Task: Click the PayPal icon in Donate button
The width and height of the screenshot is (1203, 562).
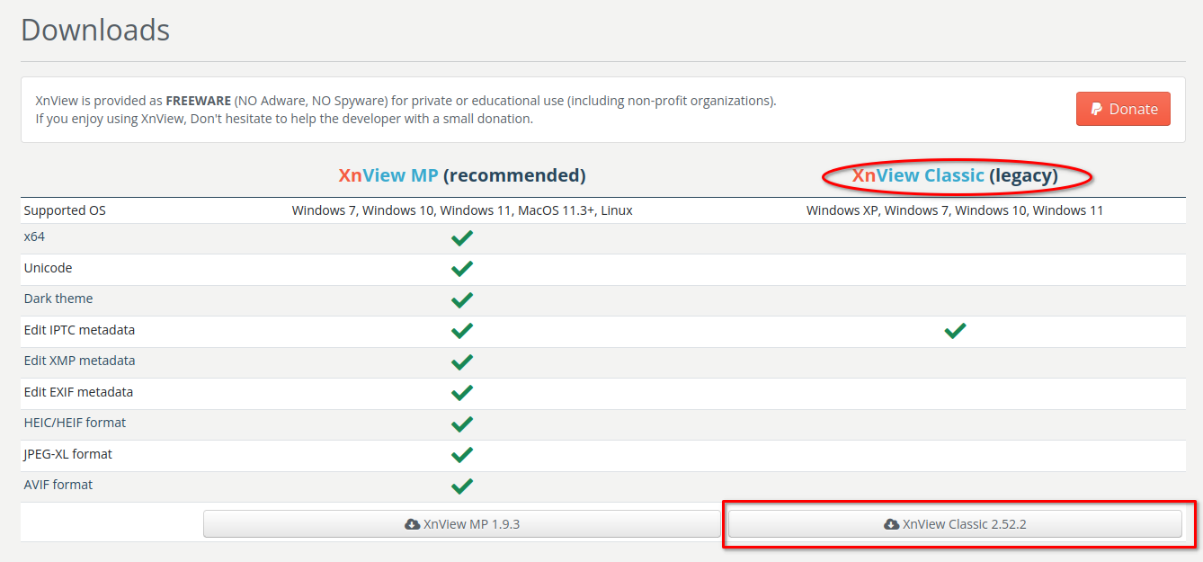Action: coord(1097,109)
